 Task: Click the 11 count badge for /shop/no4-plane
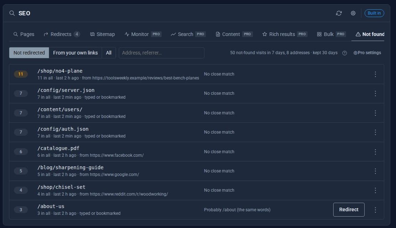tap(21, 74)
